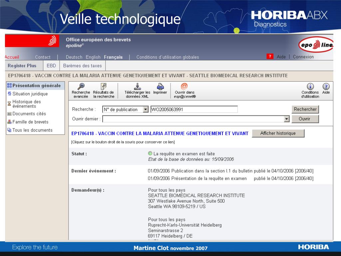Image resolution: width=341 pixels, height=256 pixels.
Task: Open Résultats de la recherche icon
Action: (104, 86)
